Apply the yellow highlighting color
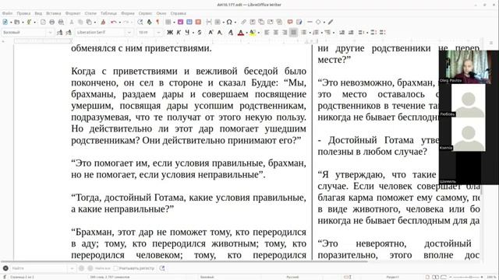The image size is (499, 280). pos(253,33)
